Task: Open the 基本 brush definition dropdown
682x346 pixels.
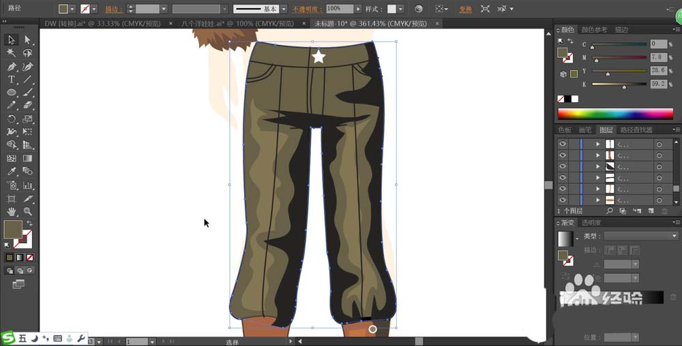Action: coord(284,9)
